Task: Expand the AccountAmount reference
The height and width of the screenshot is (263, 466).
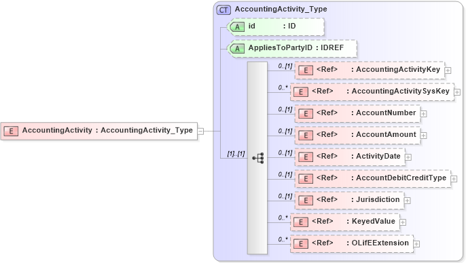Action: (x=423, y=136)
